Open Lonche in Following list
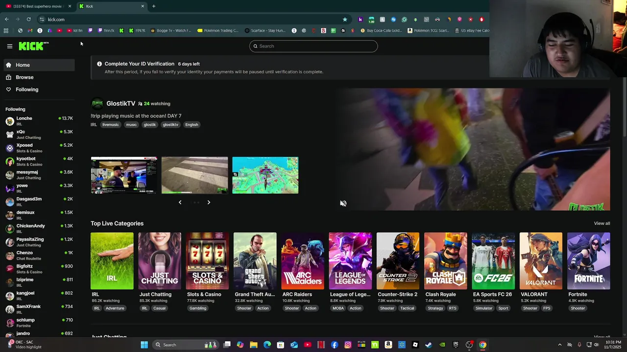Screen dimensions: 627x352 click(x=38, y=121)
